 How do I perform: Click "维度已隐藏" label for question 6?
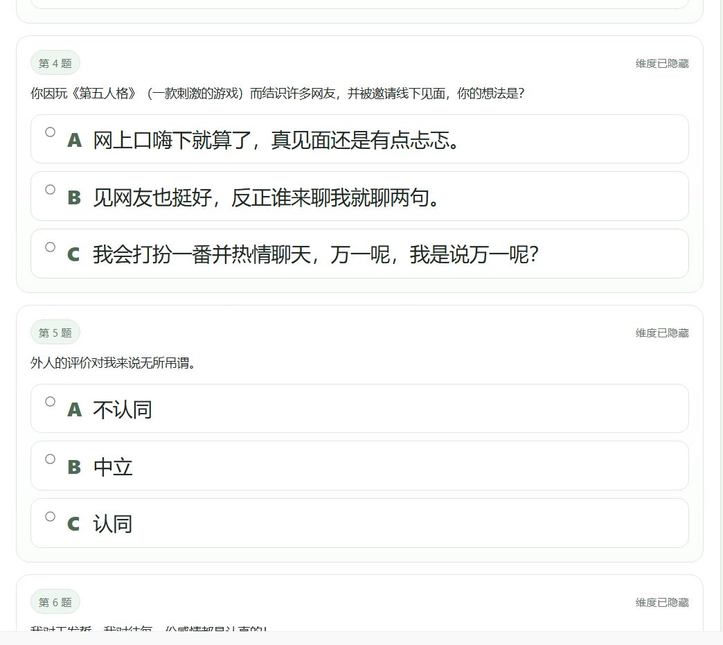pyautogui.click(x=661, y=603)
